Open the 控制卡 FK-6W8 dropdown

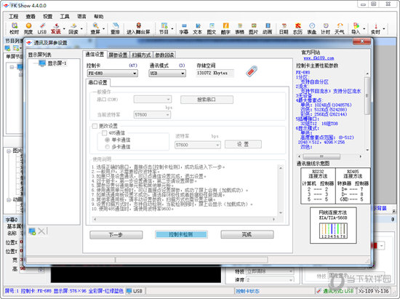pos(113,73)
